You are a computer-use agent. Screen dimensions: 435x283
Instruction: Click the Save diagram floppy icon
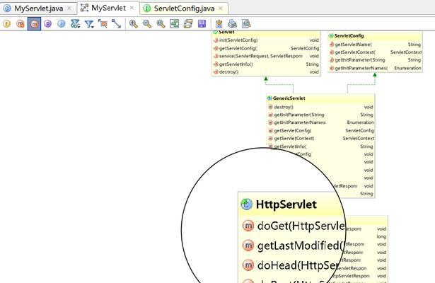tap(202, 24)
